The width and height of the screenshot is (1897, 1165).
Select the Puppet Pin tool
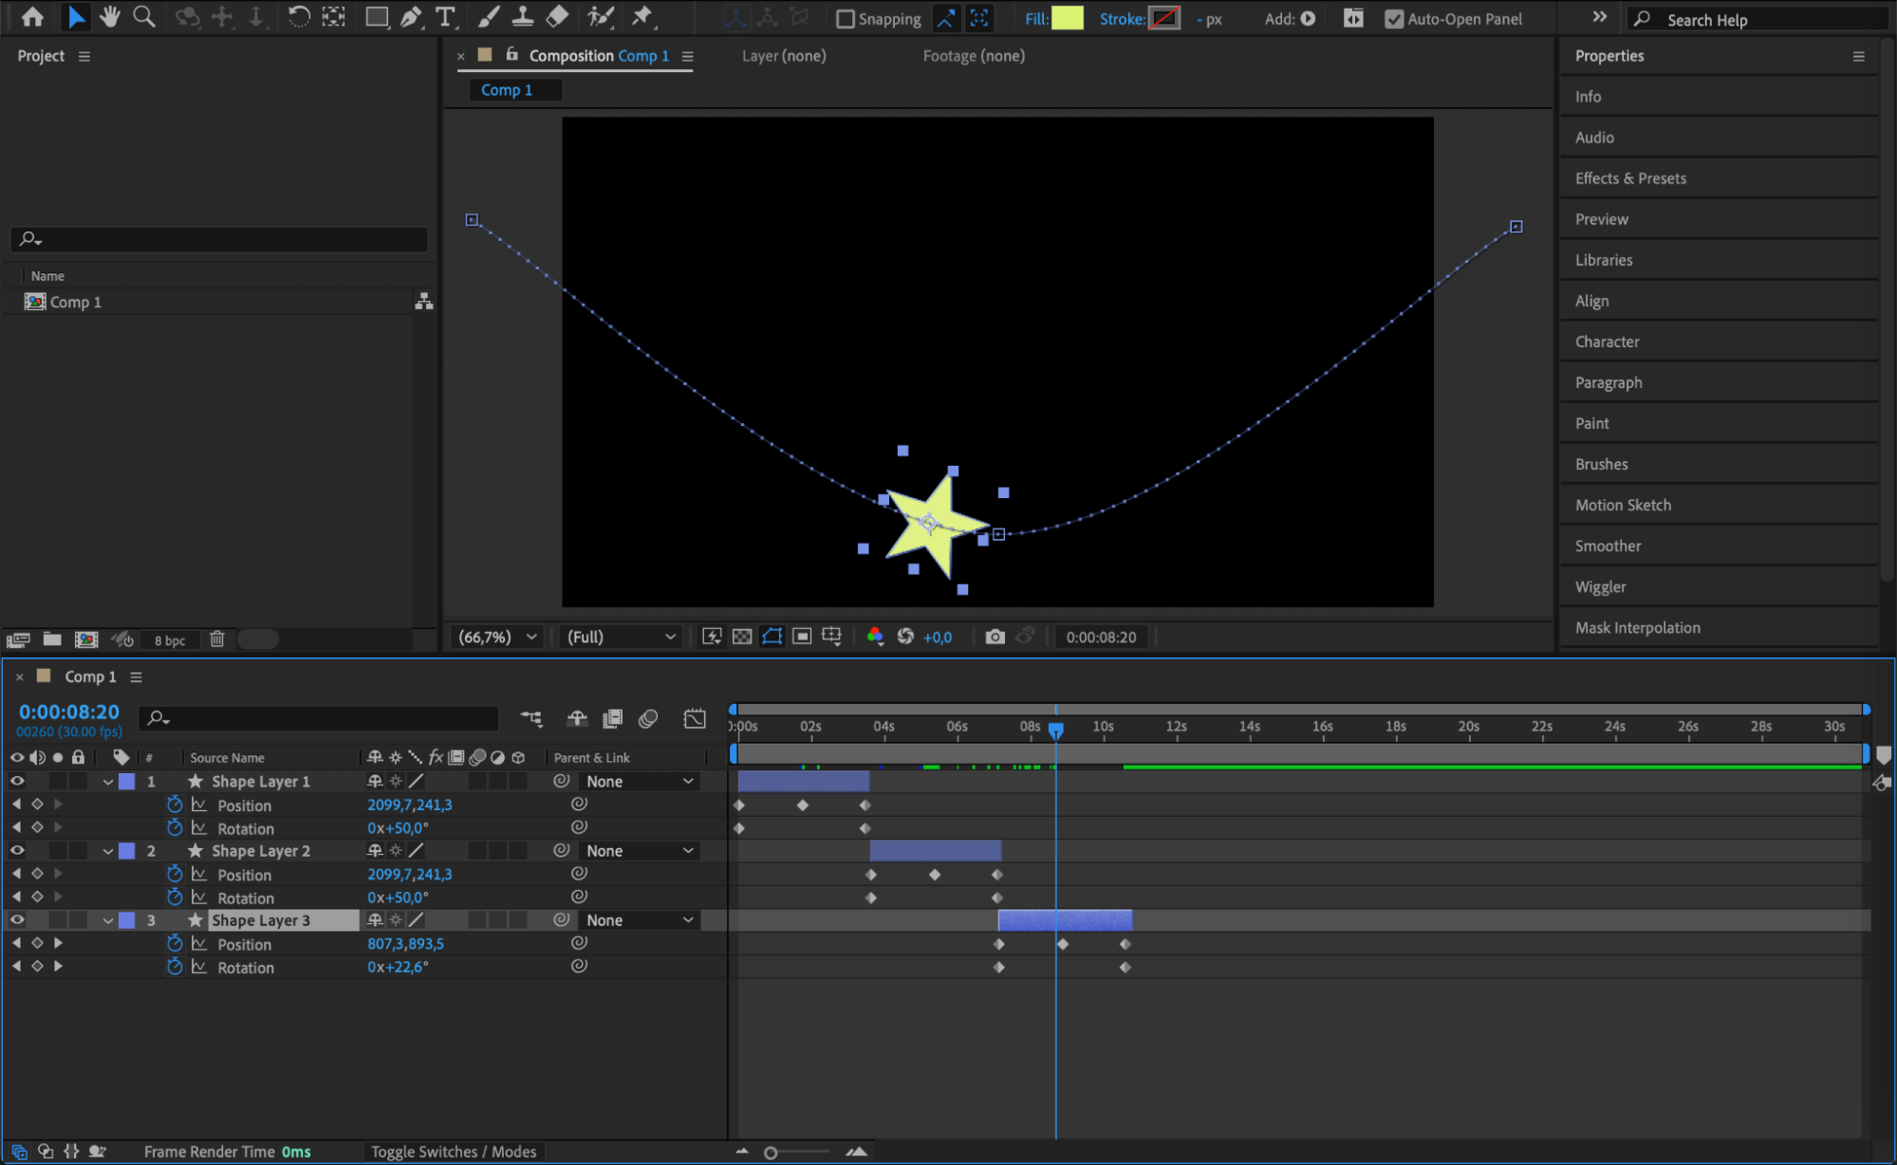642,17
